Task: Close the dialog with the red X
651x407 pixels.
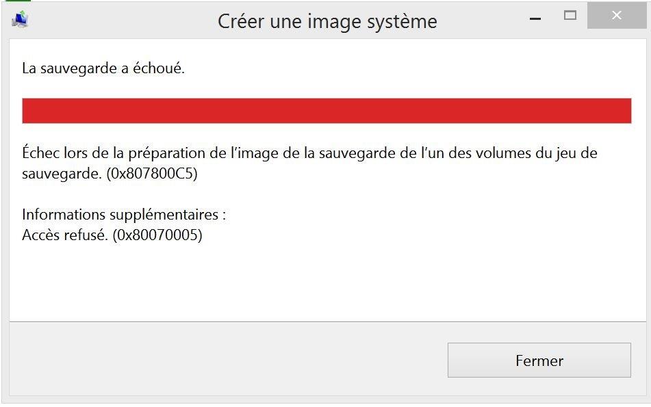Action: click(616, 16)
